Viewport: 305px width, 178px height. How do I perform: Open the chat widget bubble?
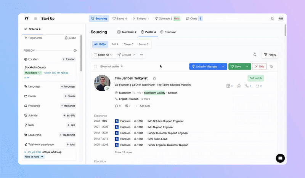pyautogui.click(x=280, y=158)
